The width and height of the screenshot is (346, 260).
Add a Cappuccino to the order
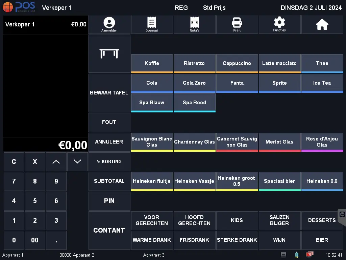(x=237, y=63)
